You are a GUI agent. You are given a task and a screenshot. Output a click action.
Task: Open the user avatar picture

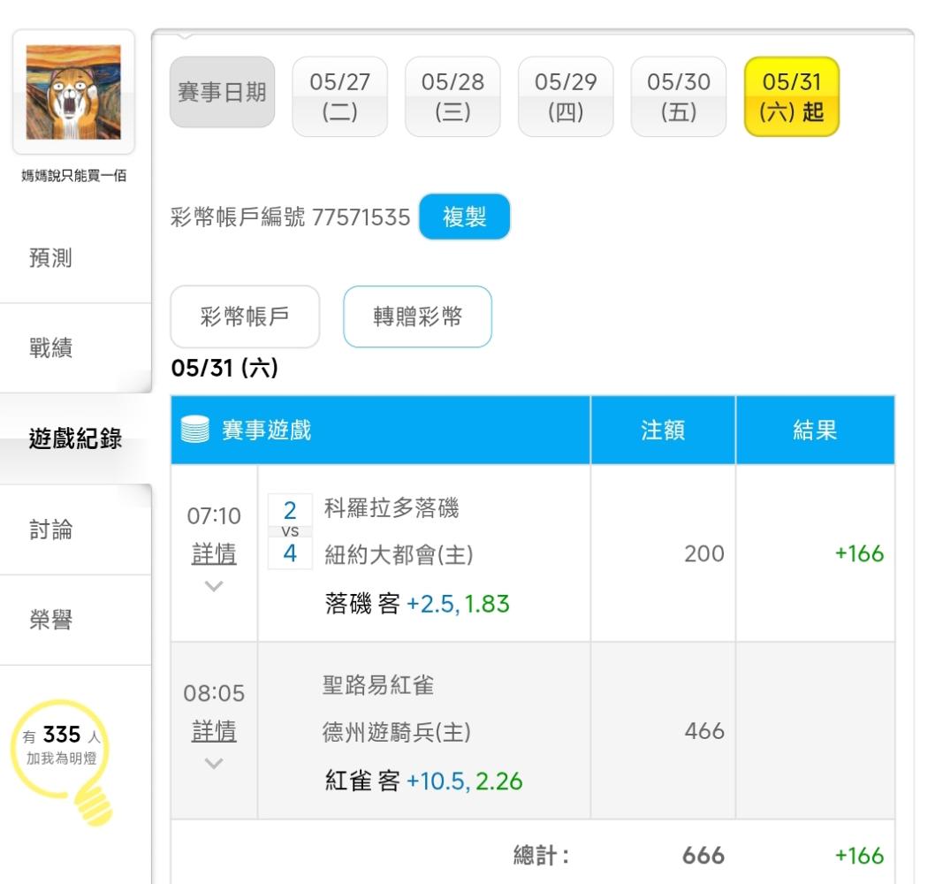pos(73,92)
